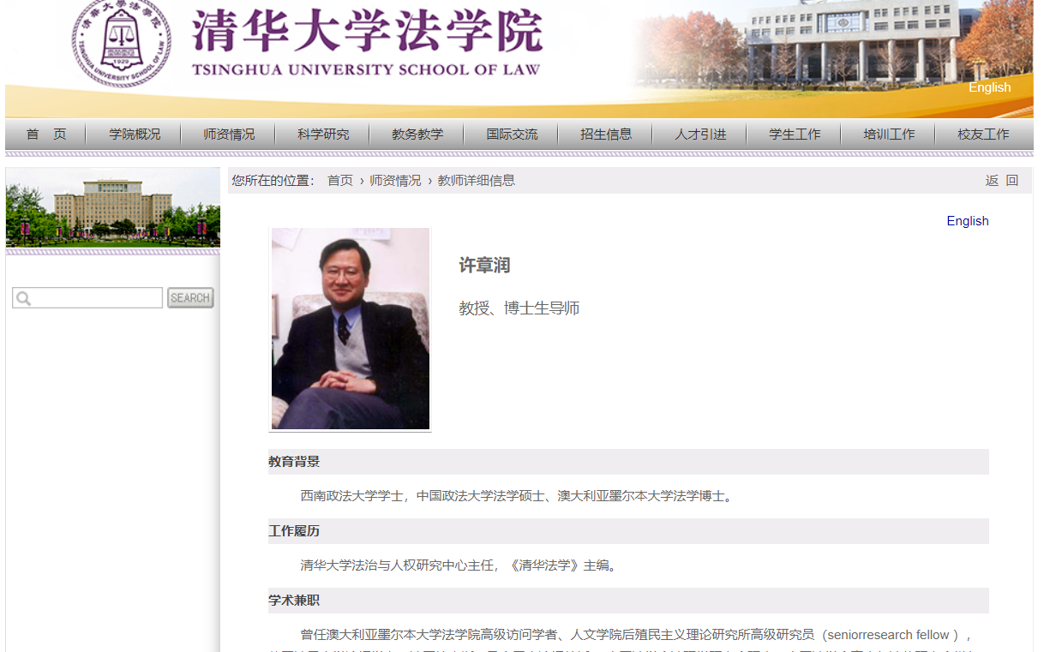Click the 教育背景 section heading
The height and width of the screenshot is (652, 1050).
click(294, 462)
